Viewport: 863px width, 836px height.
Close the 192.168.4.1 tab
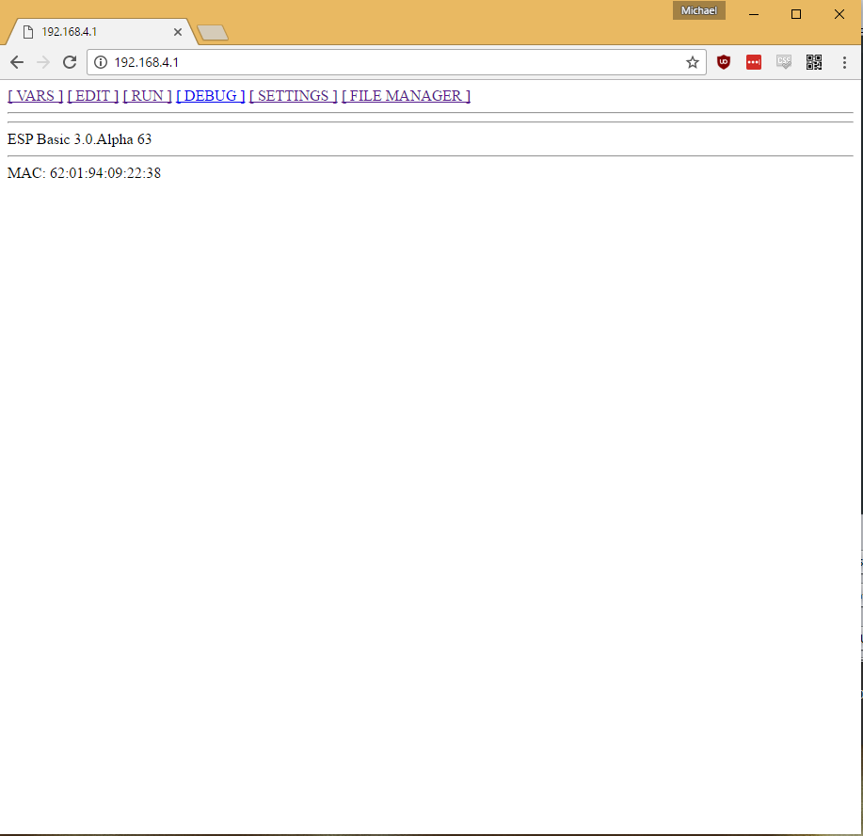point(178,32)
